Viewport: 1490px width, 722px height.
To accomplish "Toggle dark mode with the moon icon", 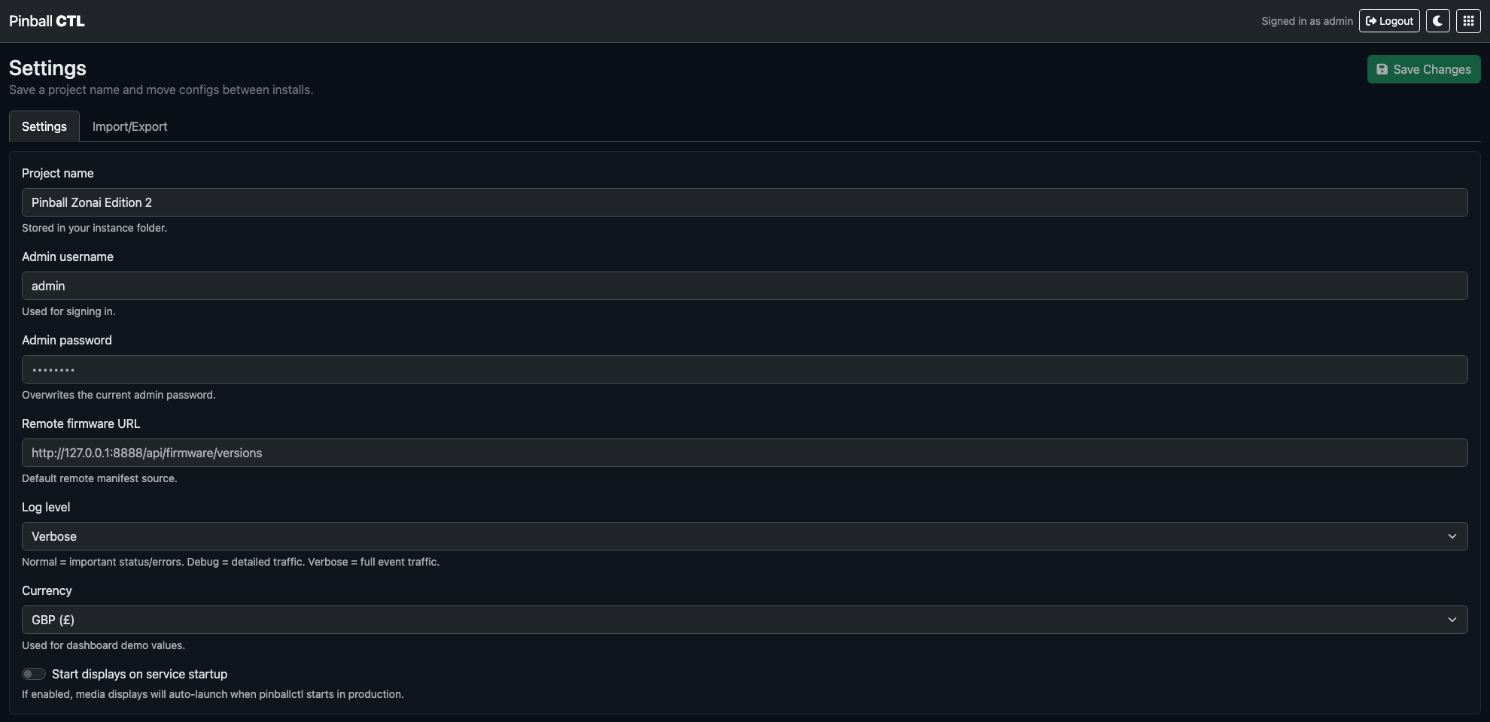I will 1437,20.
